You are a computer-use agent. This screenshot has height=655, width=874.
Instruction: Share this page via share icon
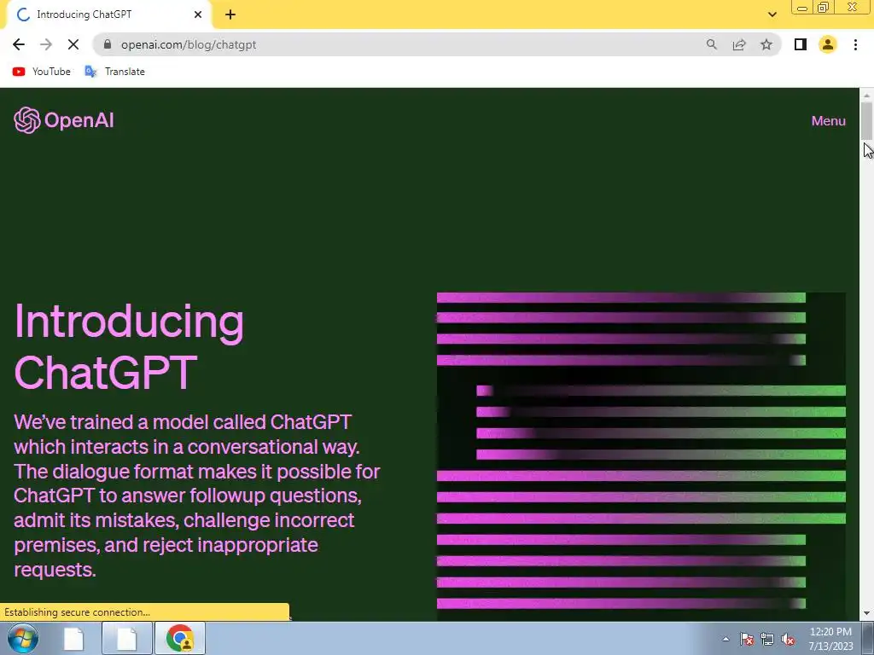click(739, 44)
